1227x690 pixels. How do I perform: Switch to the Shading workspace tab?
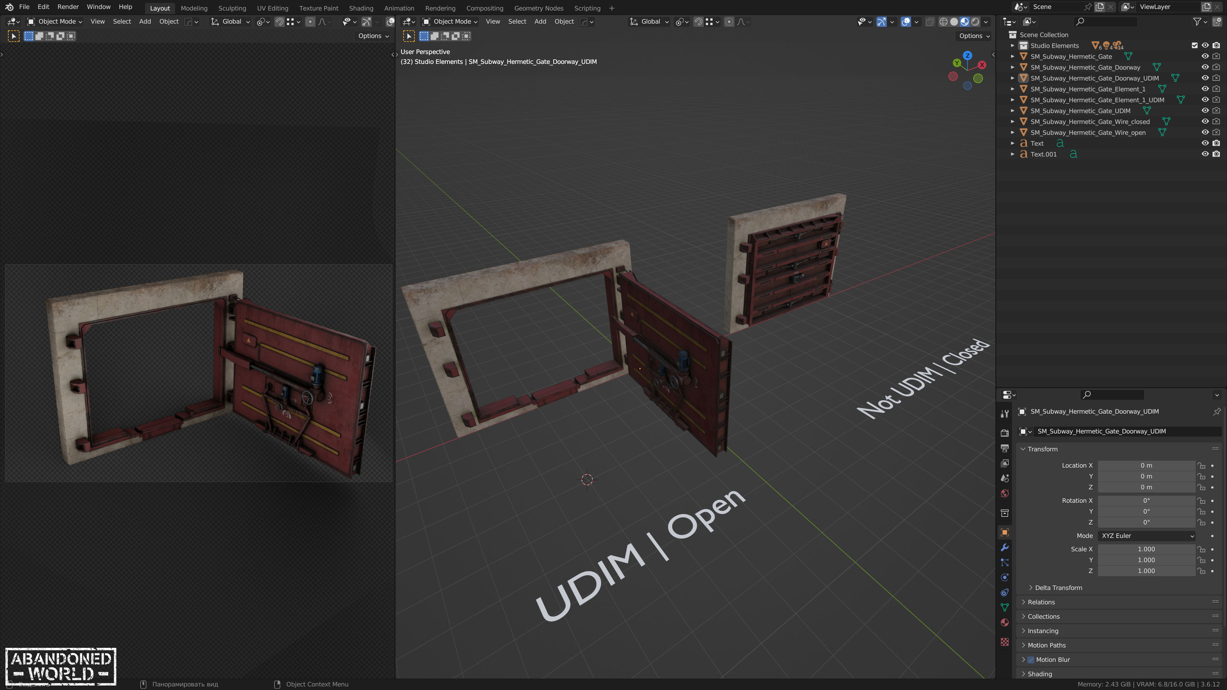tap(361, 8)
